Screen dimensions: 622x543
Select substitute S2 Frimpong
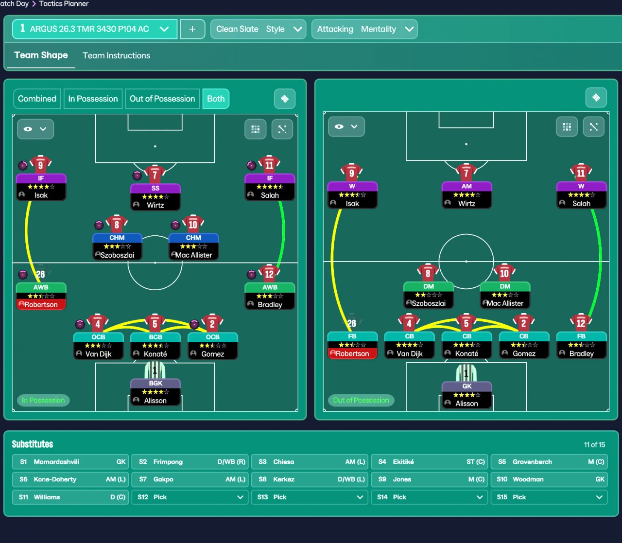tap(190, 462)
